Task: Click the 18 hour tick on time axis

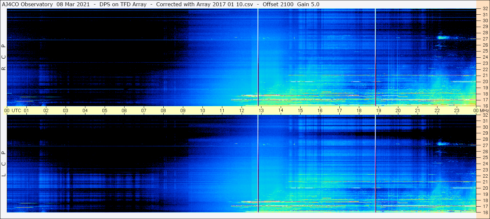Action: pyautogui.click(x=359, y=110)
